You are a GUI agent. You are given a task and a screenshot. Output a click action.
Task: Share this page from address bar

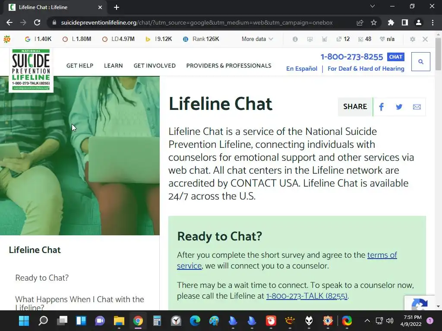360,22
